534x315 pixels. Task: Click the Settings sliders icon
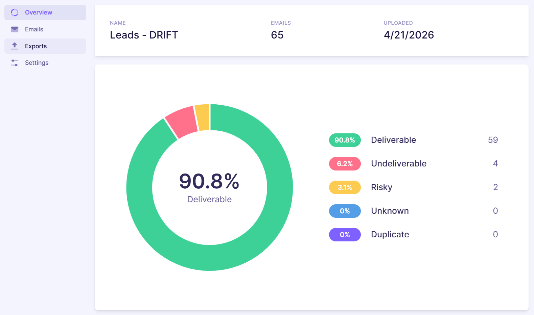15,63
